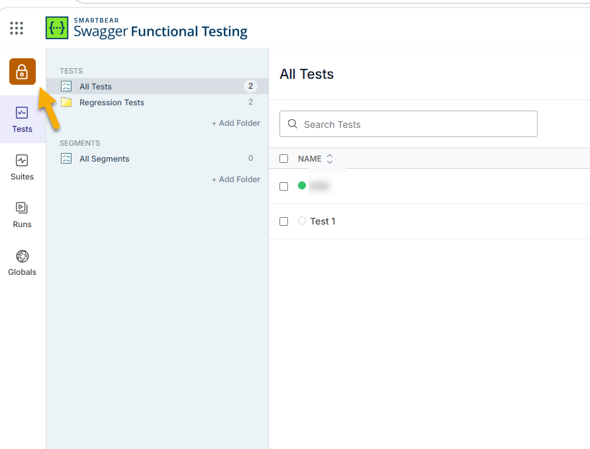Click the Swagger green braces logo
The height and width of the screenshot is (449, 590).
click(57, 28)
